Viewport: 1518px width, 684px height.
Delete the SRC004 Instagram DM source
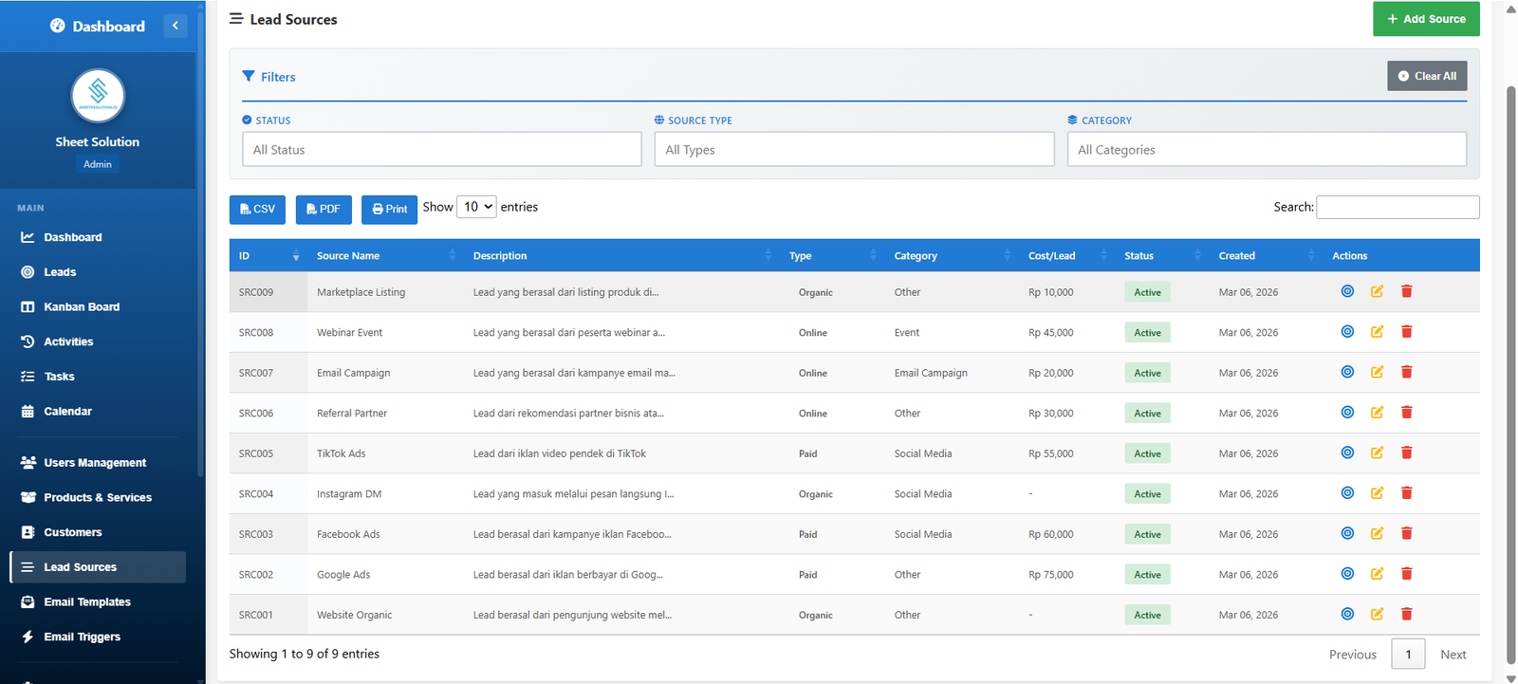coord(1407,492)
